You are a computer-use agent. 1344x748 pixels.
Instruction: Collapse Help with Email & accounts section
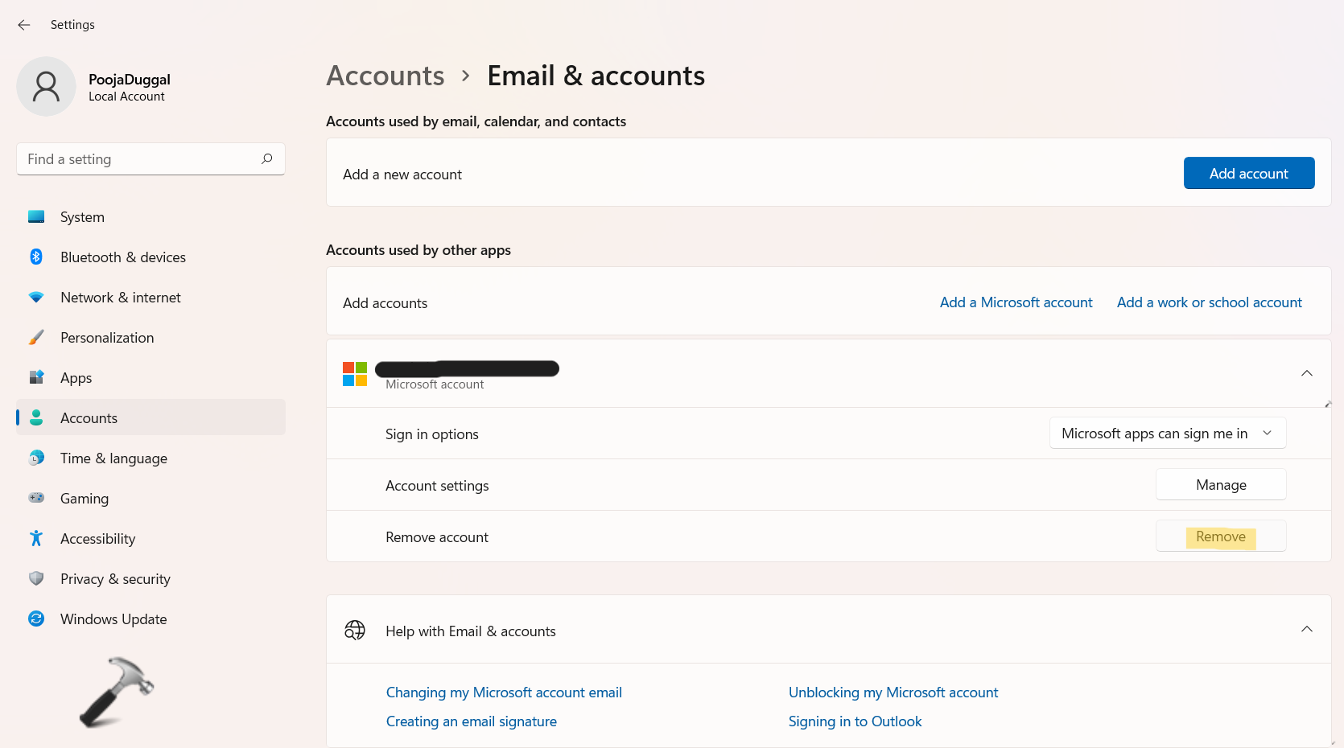click(x=1306, y=630)
